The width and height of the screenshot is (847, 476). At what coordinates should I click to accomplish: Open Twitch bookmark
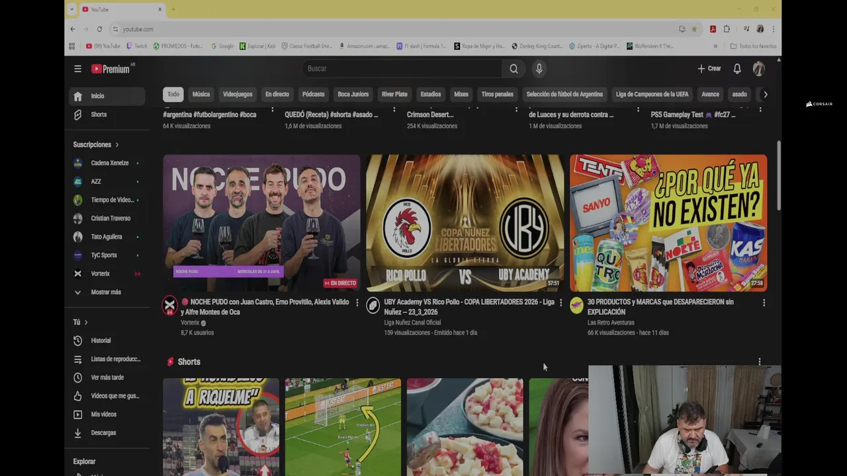click(137, 46)
